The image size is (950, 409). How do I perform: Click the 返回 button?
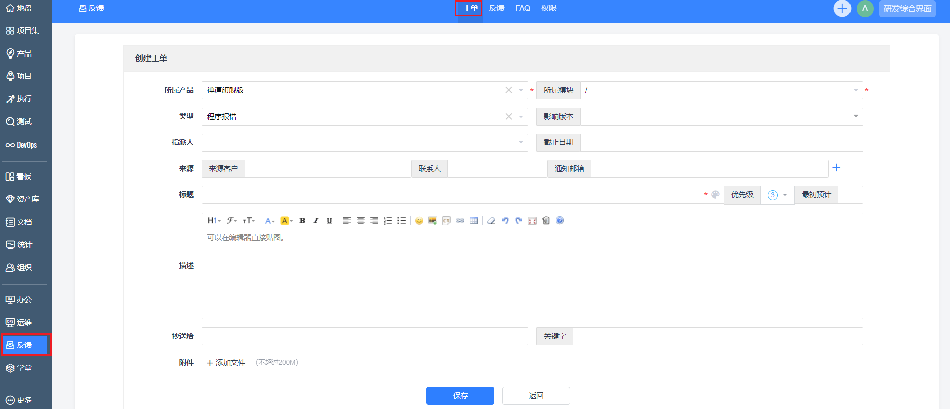pos(536,396)
